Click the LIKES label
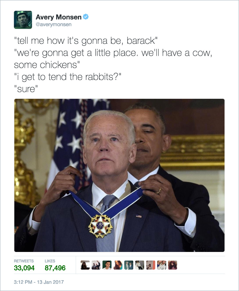Viewport: 239px width, 291px height. tap(50, 261)
